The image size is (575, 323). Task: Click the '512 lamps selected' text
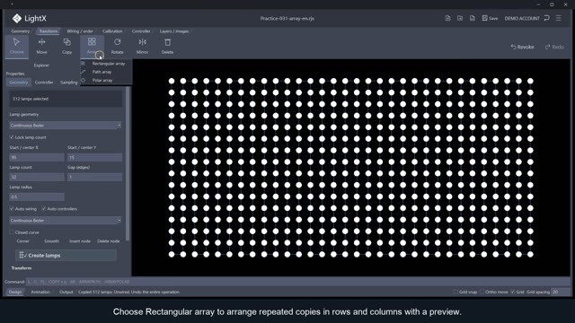pos(31,99)
